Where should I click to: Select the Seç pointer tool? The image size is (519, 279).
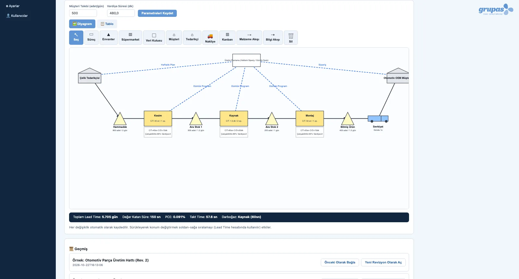[76, 38]
